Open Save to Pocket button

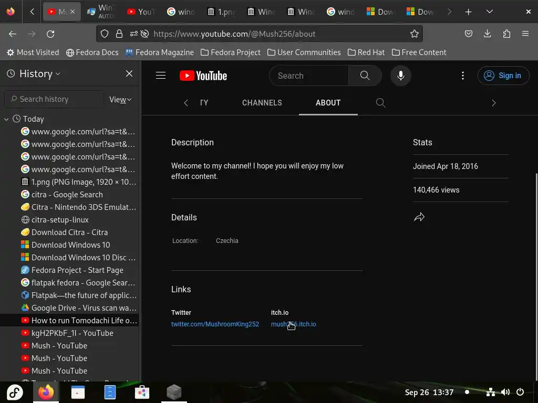coord(468,34)
